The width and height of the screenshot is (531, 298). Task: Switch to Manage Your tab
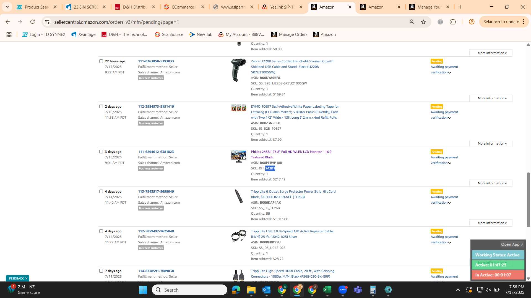[x=430, y=7]
